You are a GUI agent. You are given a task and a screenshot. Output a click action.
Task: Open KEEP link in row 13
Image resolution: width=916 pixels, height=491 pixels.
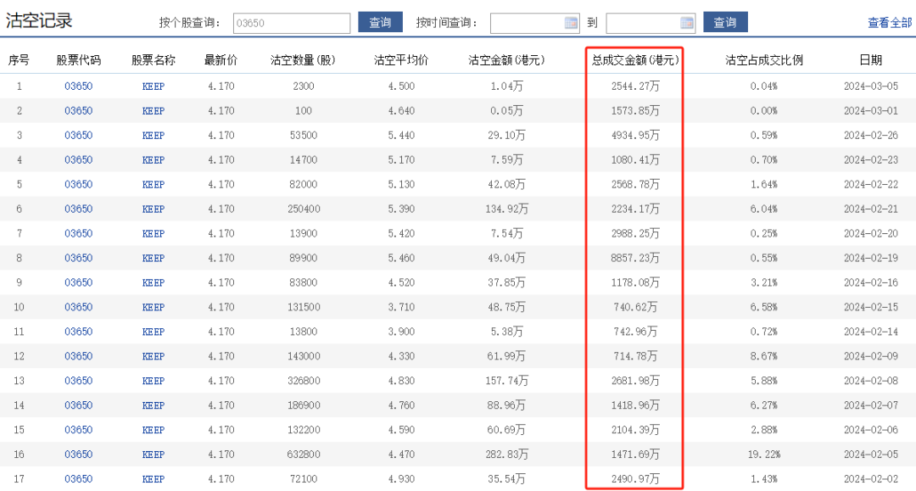pyautogui.click(x=153, y=381)
